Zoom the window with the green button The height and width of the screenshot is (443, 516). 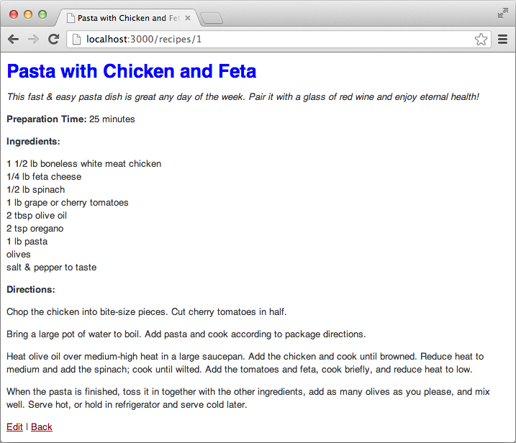pos(42,14)
